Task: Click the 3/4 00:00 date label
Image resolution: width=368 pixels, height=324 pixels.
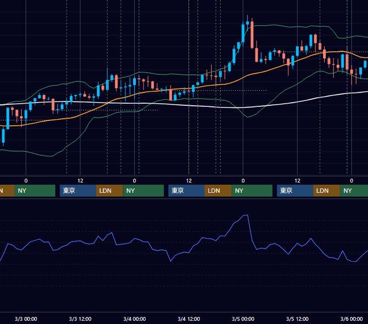Action: coord(134,319)
